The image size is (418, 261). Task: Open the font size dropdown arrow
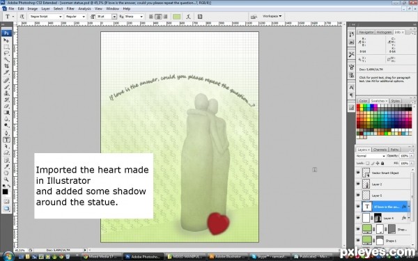114,17
